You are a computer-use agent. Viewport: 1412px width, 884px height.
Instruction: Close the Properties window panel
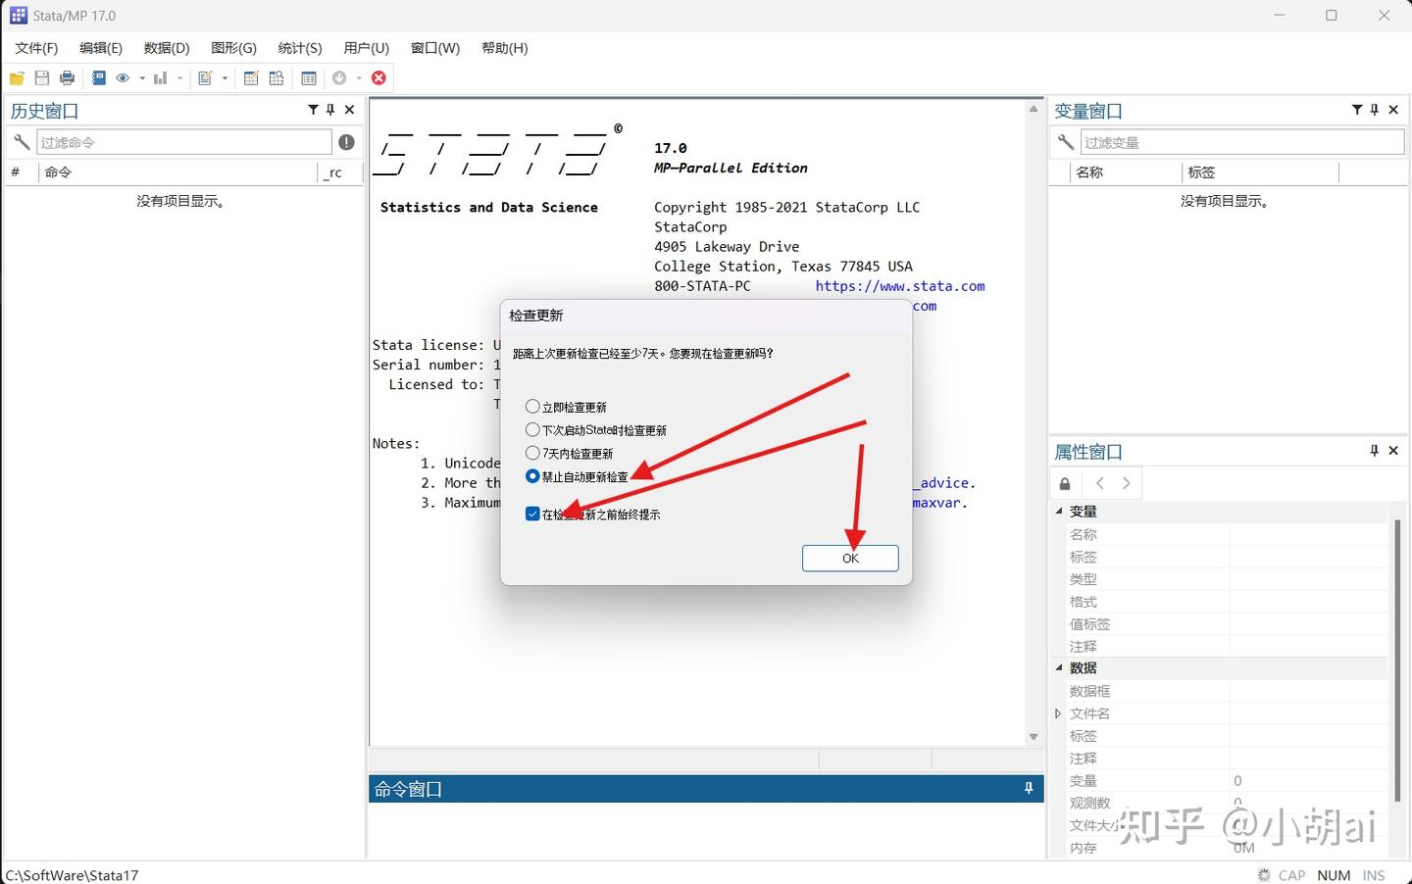[1393, 451]
